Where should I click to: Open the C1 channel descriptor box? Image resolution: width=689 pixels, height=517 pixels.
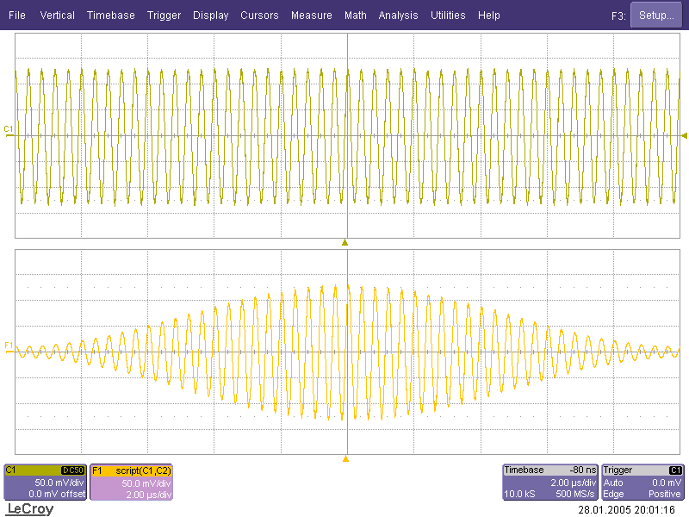click(x=45, y=483)
